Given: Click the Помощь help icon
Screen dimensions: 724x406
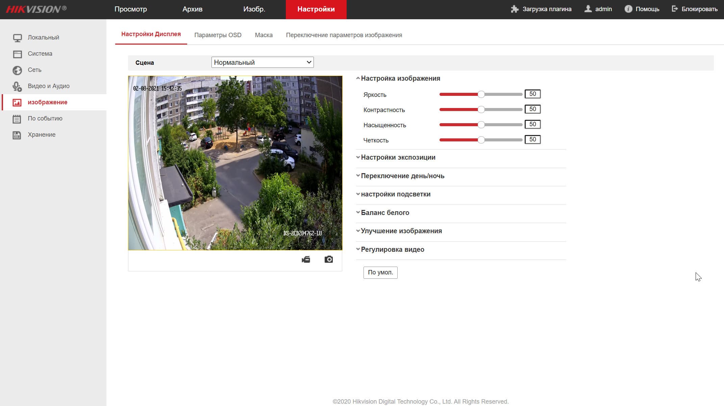Looking at the screenshot, I should [x=628, y=9].
